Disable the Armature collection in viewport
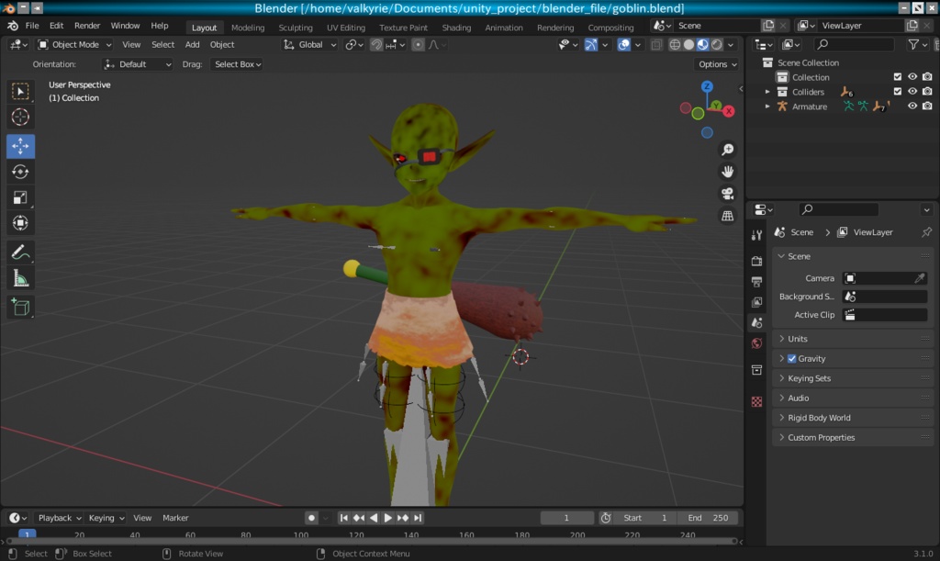The height and width of the screenshot is (561, 940). 912,106
